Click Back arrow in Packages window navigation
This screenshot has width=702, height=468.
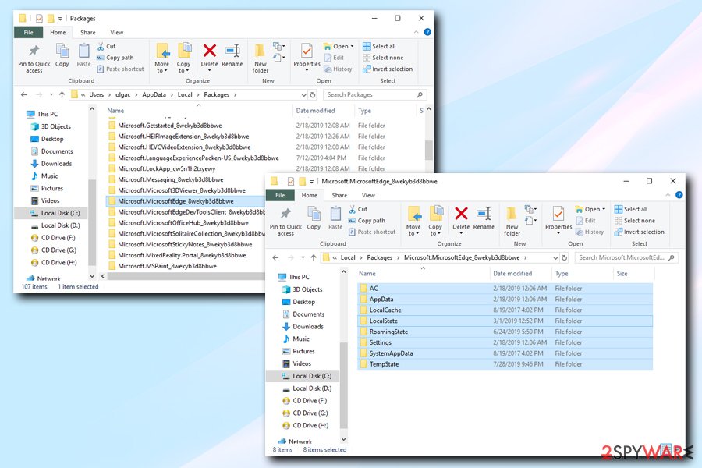(x=24, y=95)
